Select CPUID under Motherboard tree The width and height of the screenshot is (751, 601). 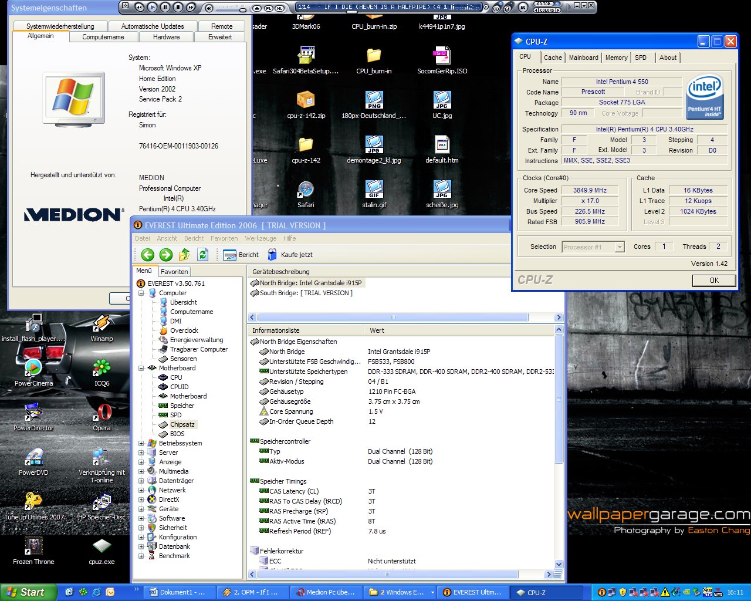(x=174, y=387)
